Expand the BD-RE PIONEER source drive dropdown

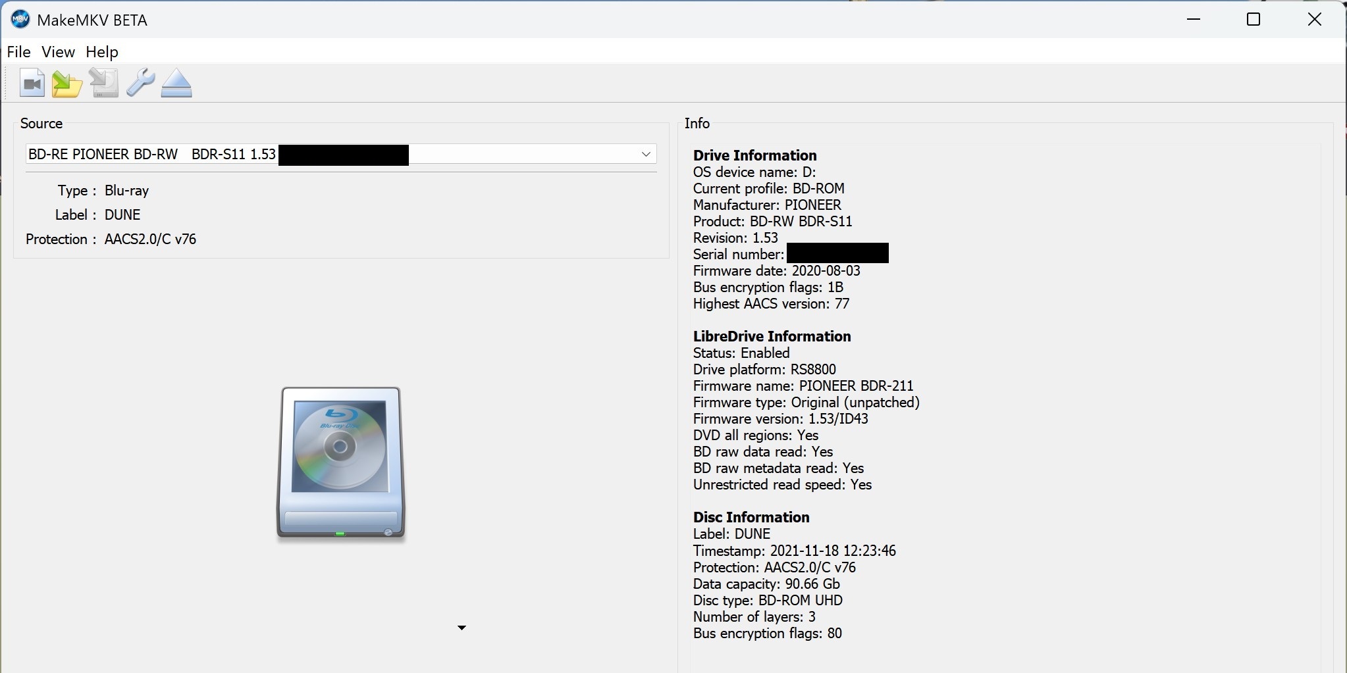[x=645, y=154]
